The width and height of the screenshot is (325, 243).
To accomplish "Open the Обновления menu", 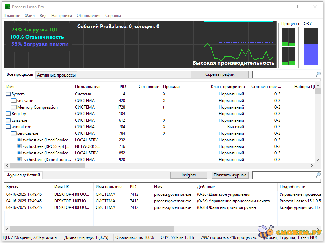I will (x=88, y=16).
